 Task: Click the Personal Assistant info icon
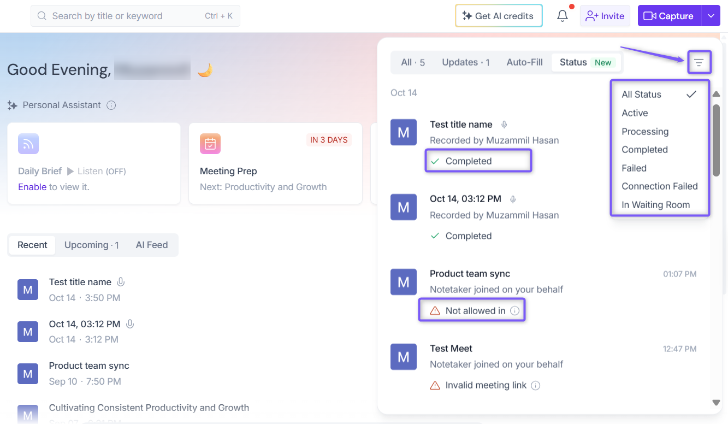point(111,105)
